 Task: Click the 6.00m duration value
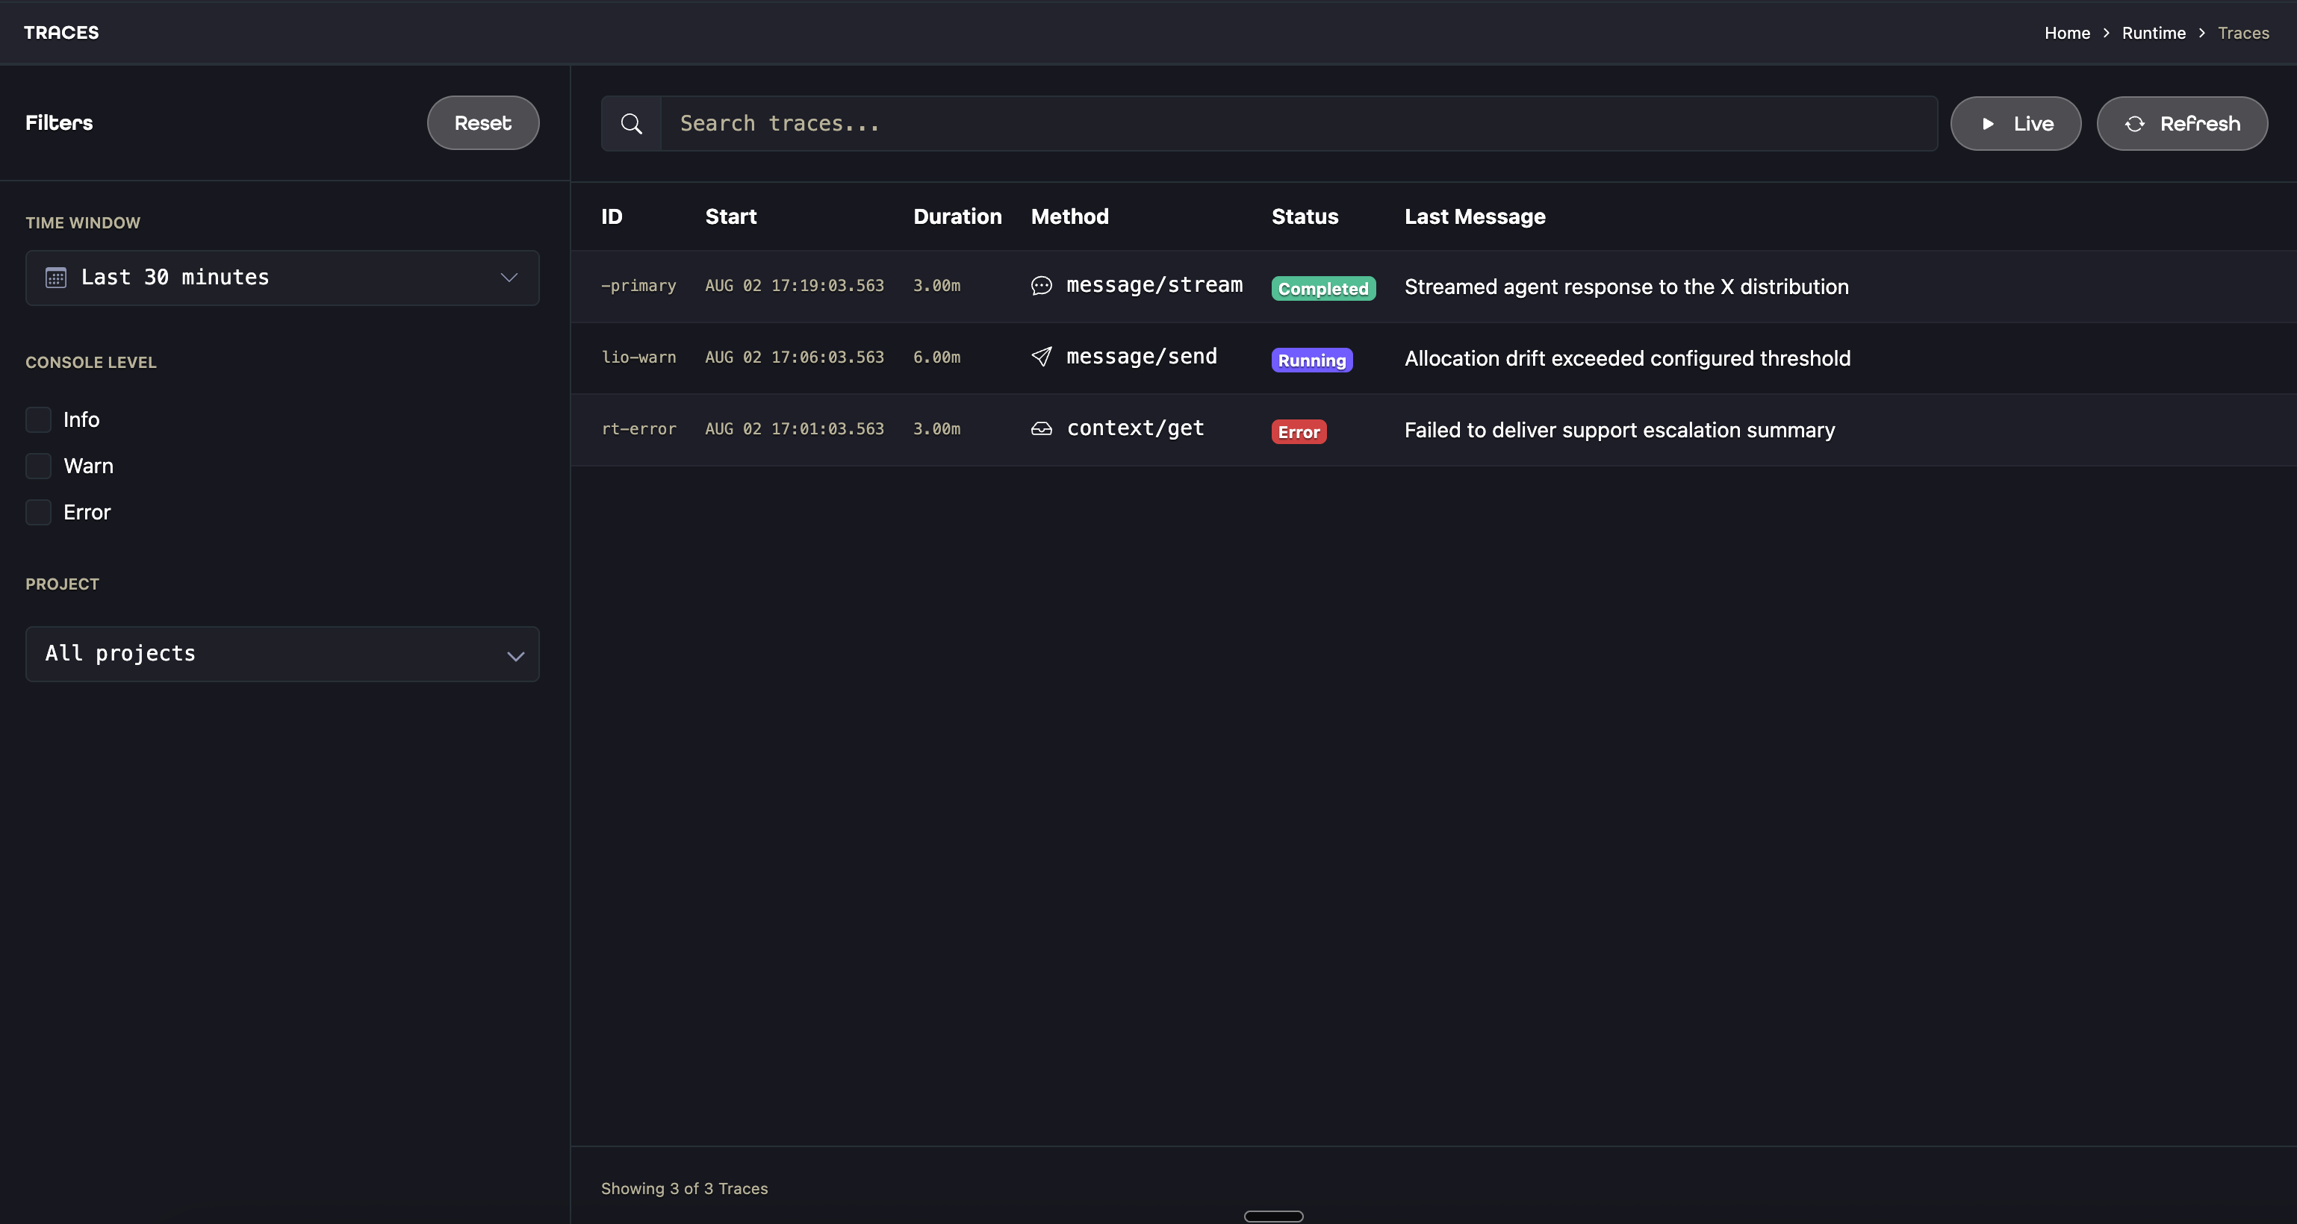[x=936, y=357]
